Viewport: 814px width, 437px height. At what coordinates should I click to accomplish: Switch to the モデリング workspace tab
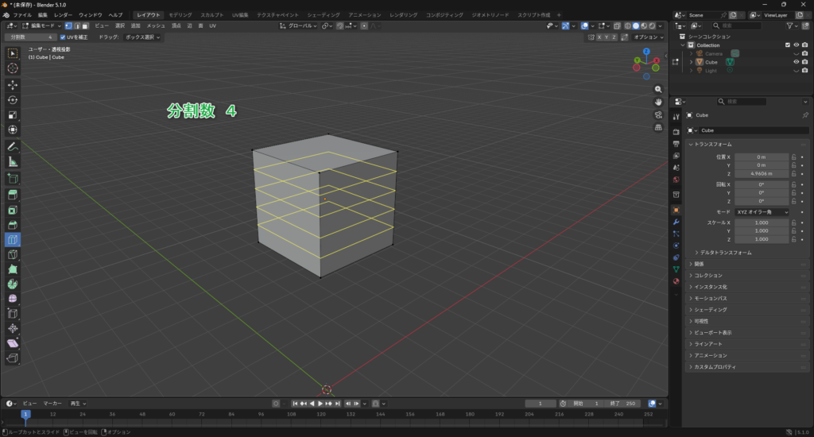coord(180,15)
